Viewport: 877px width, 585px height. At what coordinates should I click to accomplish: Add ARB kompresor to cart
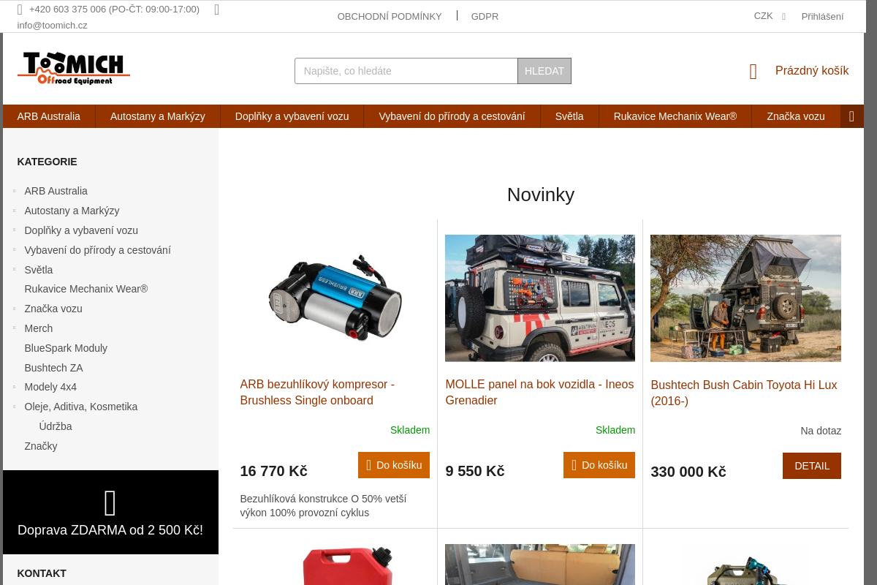pos(394,465)
